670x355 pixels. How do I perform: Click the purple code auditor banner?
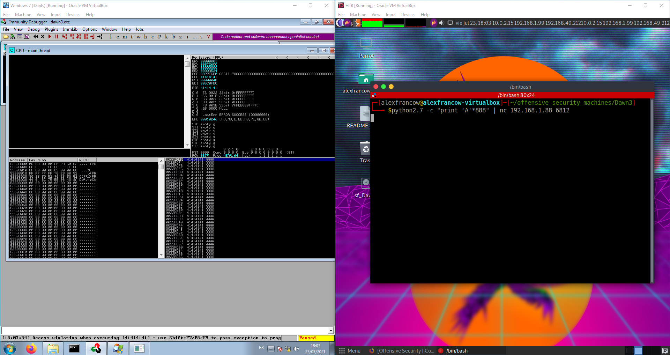point(273,37)
